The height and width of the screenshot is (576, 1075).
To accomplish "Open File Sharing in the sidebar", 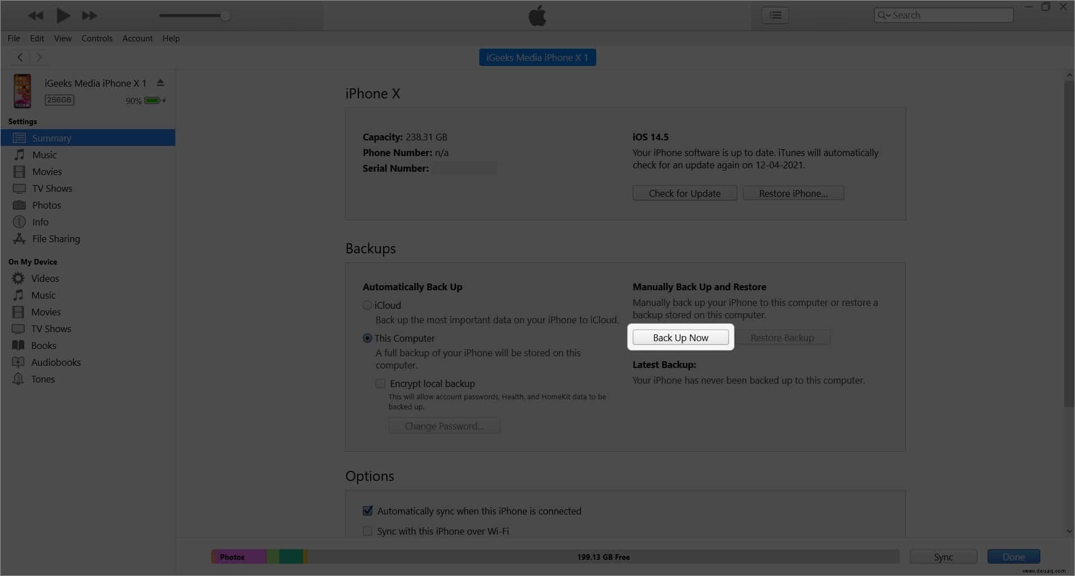I will pos(88,239).
